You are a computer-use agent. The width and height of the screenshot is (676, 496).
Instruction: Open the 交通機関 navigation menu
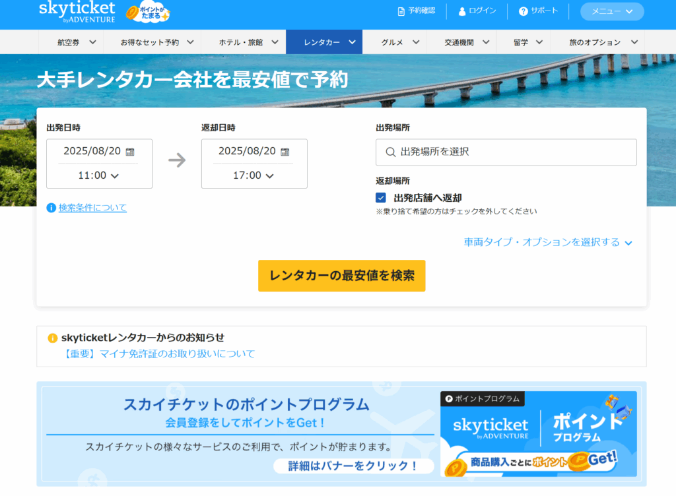[461, 42]
